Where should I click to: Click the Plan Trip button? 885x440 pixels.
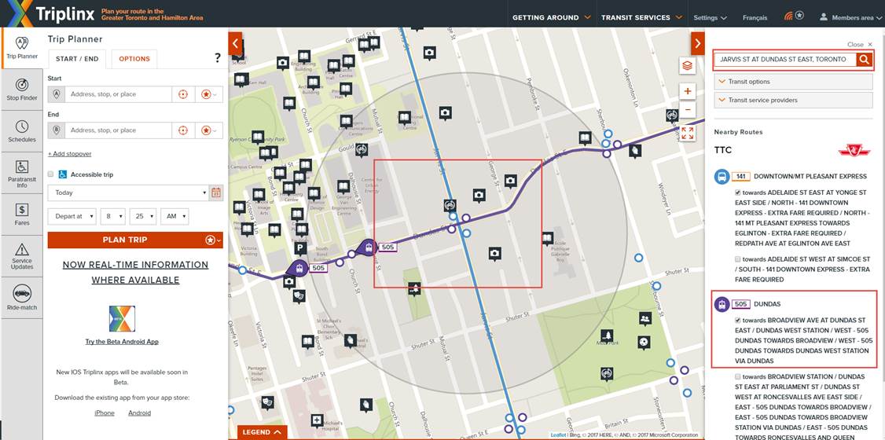125,240
